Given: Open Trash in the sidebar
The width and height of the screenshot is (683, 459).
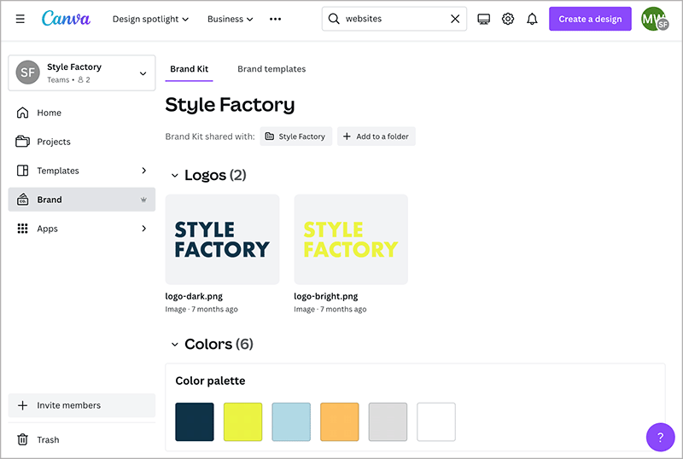Looking at the screenshot, I should point(81,440).
